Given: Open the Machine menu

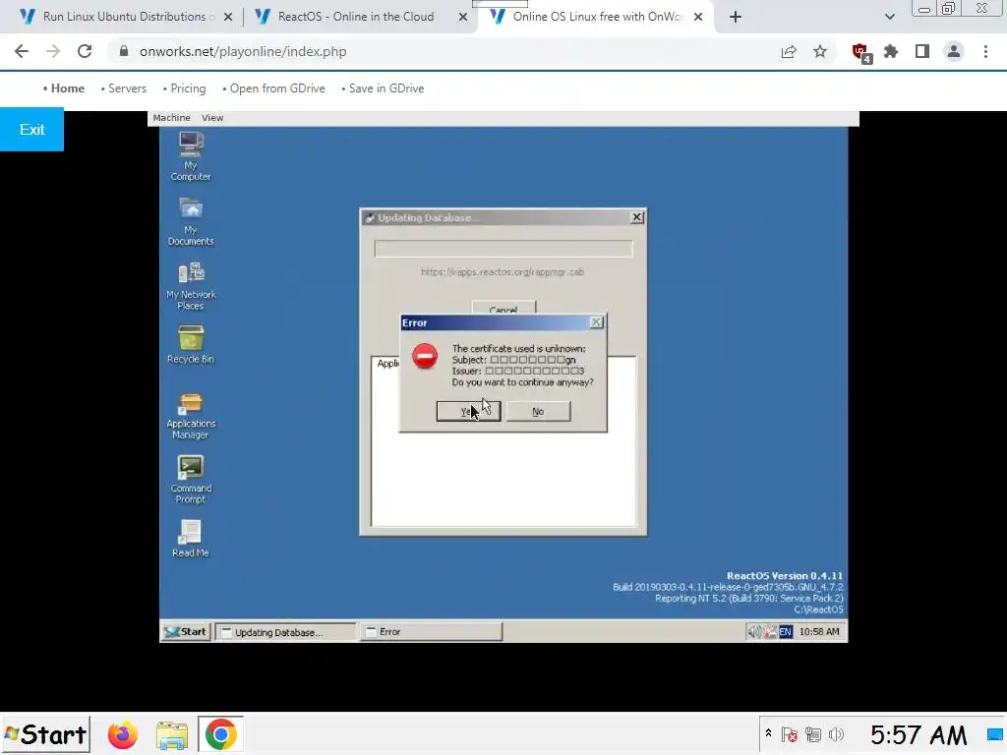Looking at the screenshot, I should (x=171, y=118).
